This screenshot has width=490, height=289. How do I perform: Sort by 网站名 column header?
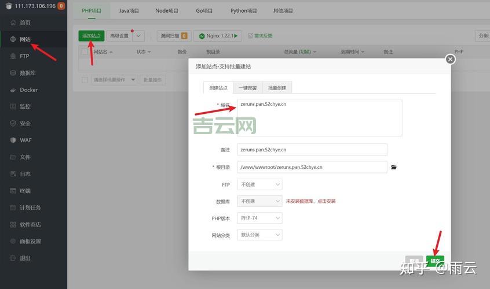pyautogui.click(x=103, y=52)
